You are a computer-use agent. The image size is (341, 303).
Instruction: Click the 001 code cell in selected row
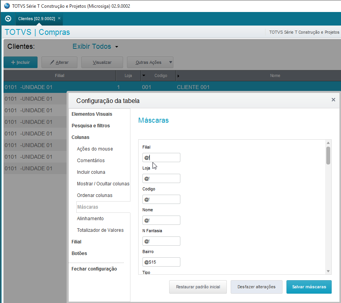click(x=146, y=87)
